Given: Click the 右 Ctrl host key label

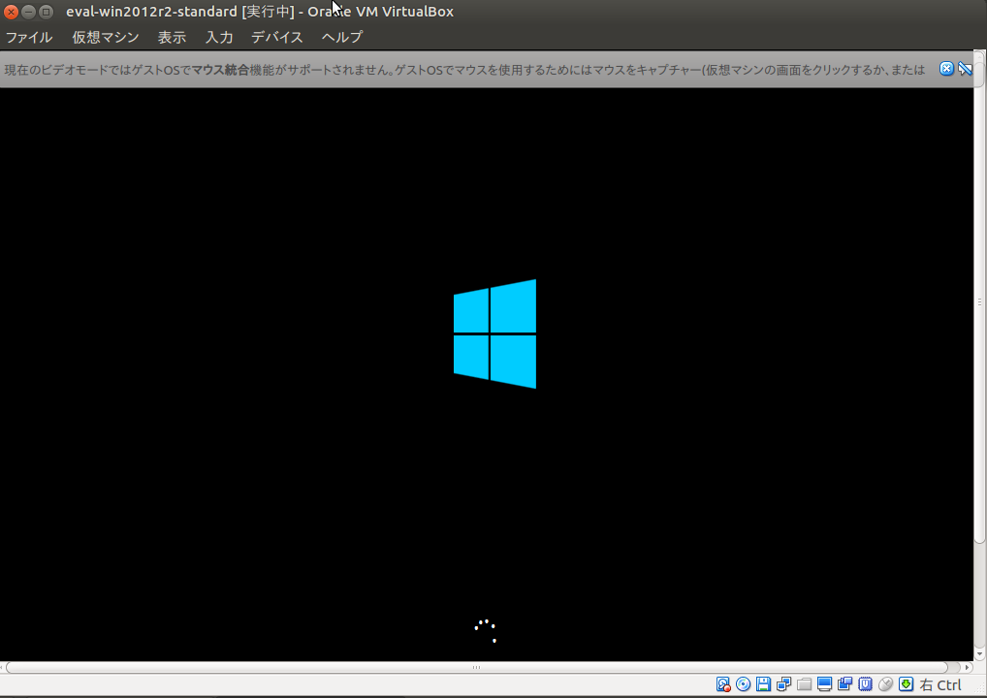Looking at the screenshot, I should (x=940, y=684).
